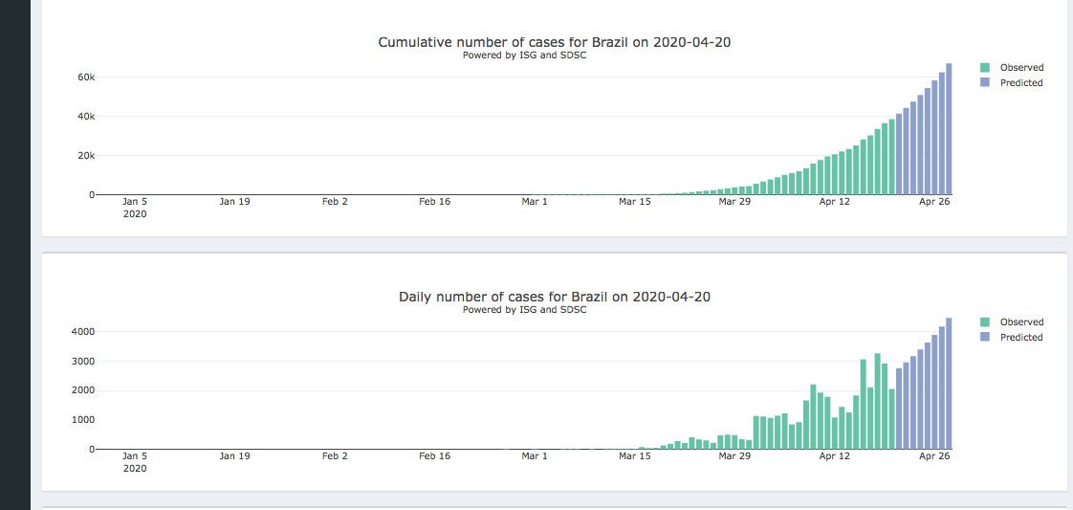Click the Mar 29 axis label in Daily chart

734,456
